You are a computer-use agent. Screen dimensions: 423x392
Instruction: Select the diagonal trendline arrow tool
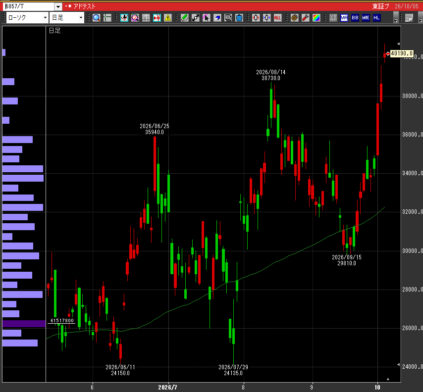[195, 18]
